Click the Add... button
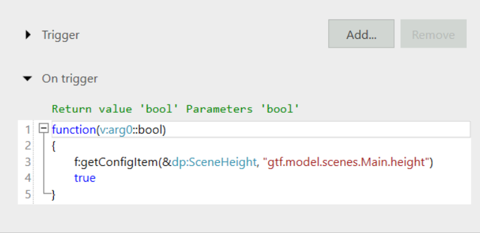The image size is (480, 233). click(361, 34)
